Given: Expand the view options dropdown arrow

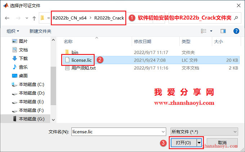Looking at the screenshot, I should [x=211, y=31].
